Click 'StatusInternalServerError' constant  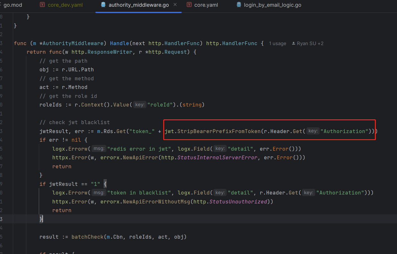pos(217,157)
